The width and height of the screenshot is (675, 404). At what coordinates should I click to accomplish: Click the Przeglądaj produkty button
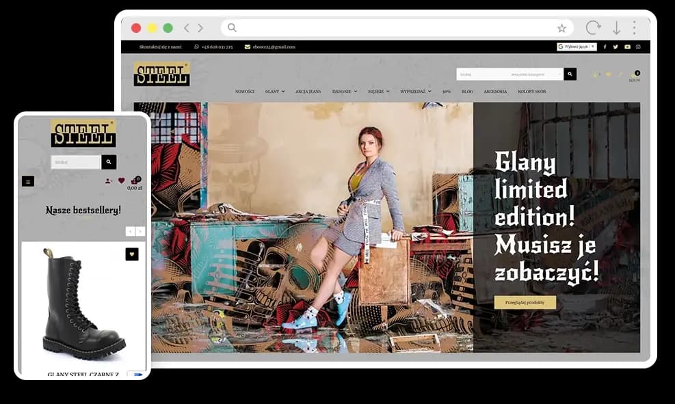525,302
